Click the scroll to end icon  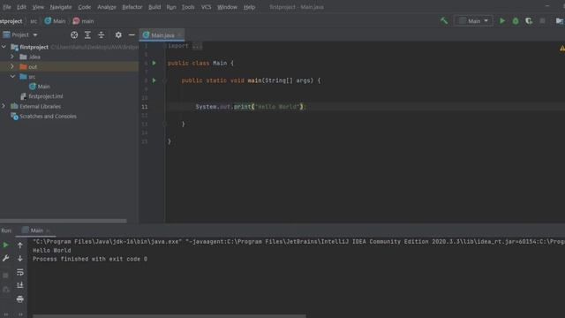tap(20, 285)
